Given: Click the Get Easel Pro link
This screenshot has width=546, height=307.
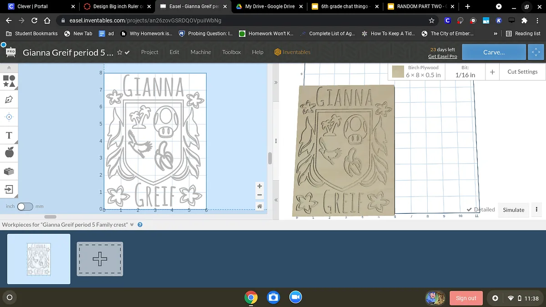Looking at the screenshot, I should click(442, 56).
